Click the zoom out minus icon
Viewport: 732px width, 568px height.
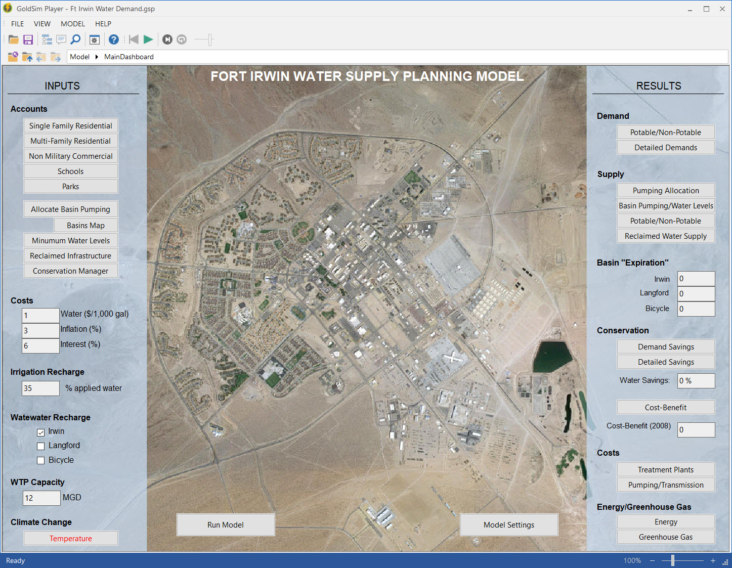(x=653, y=560)
